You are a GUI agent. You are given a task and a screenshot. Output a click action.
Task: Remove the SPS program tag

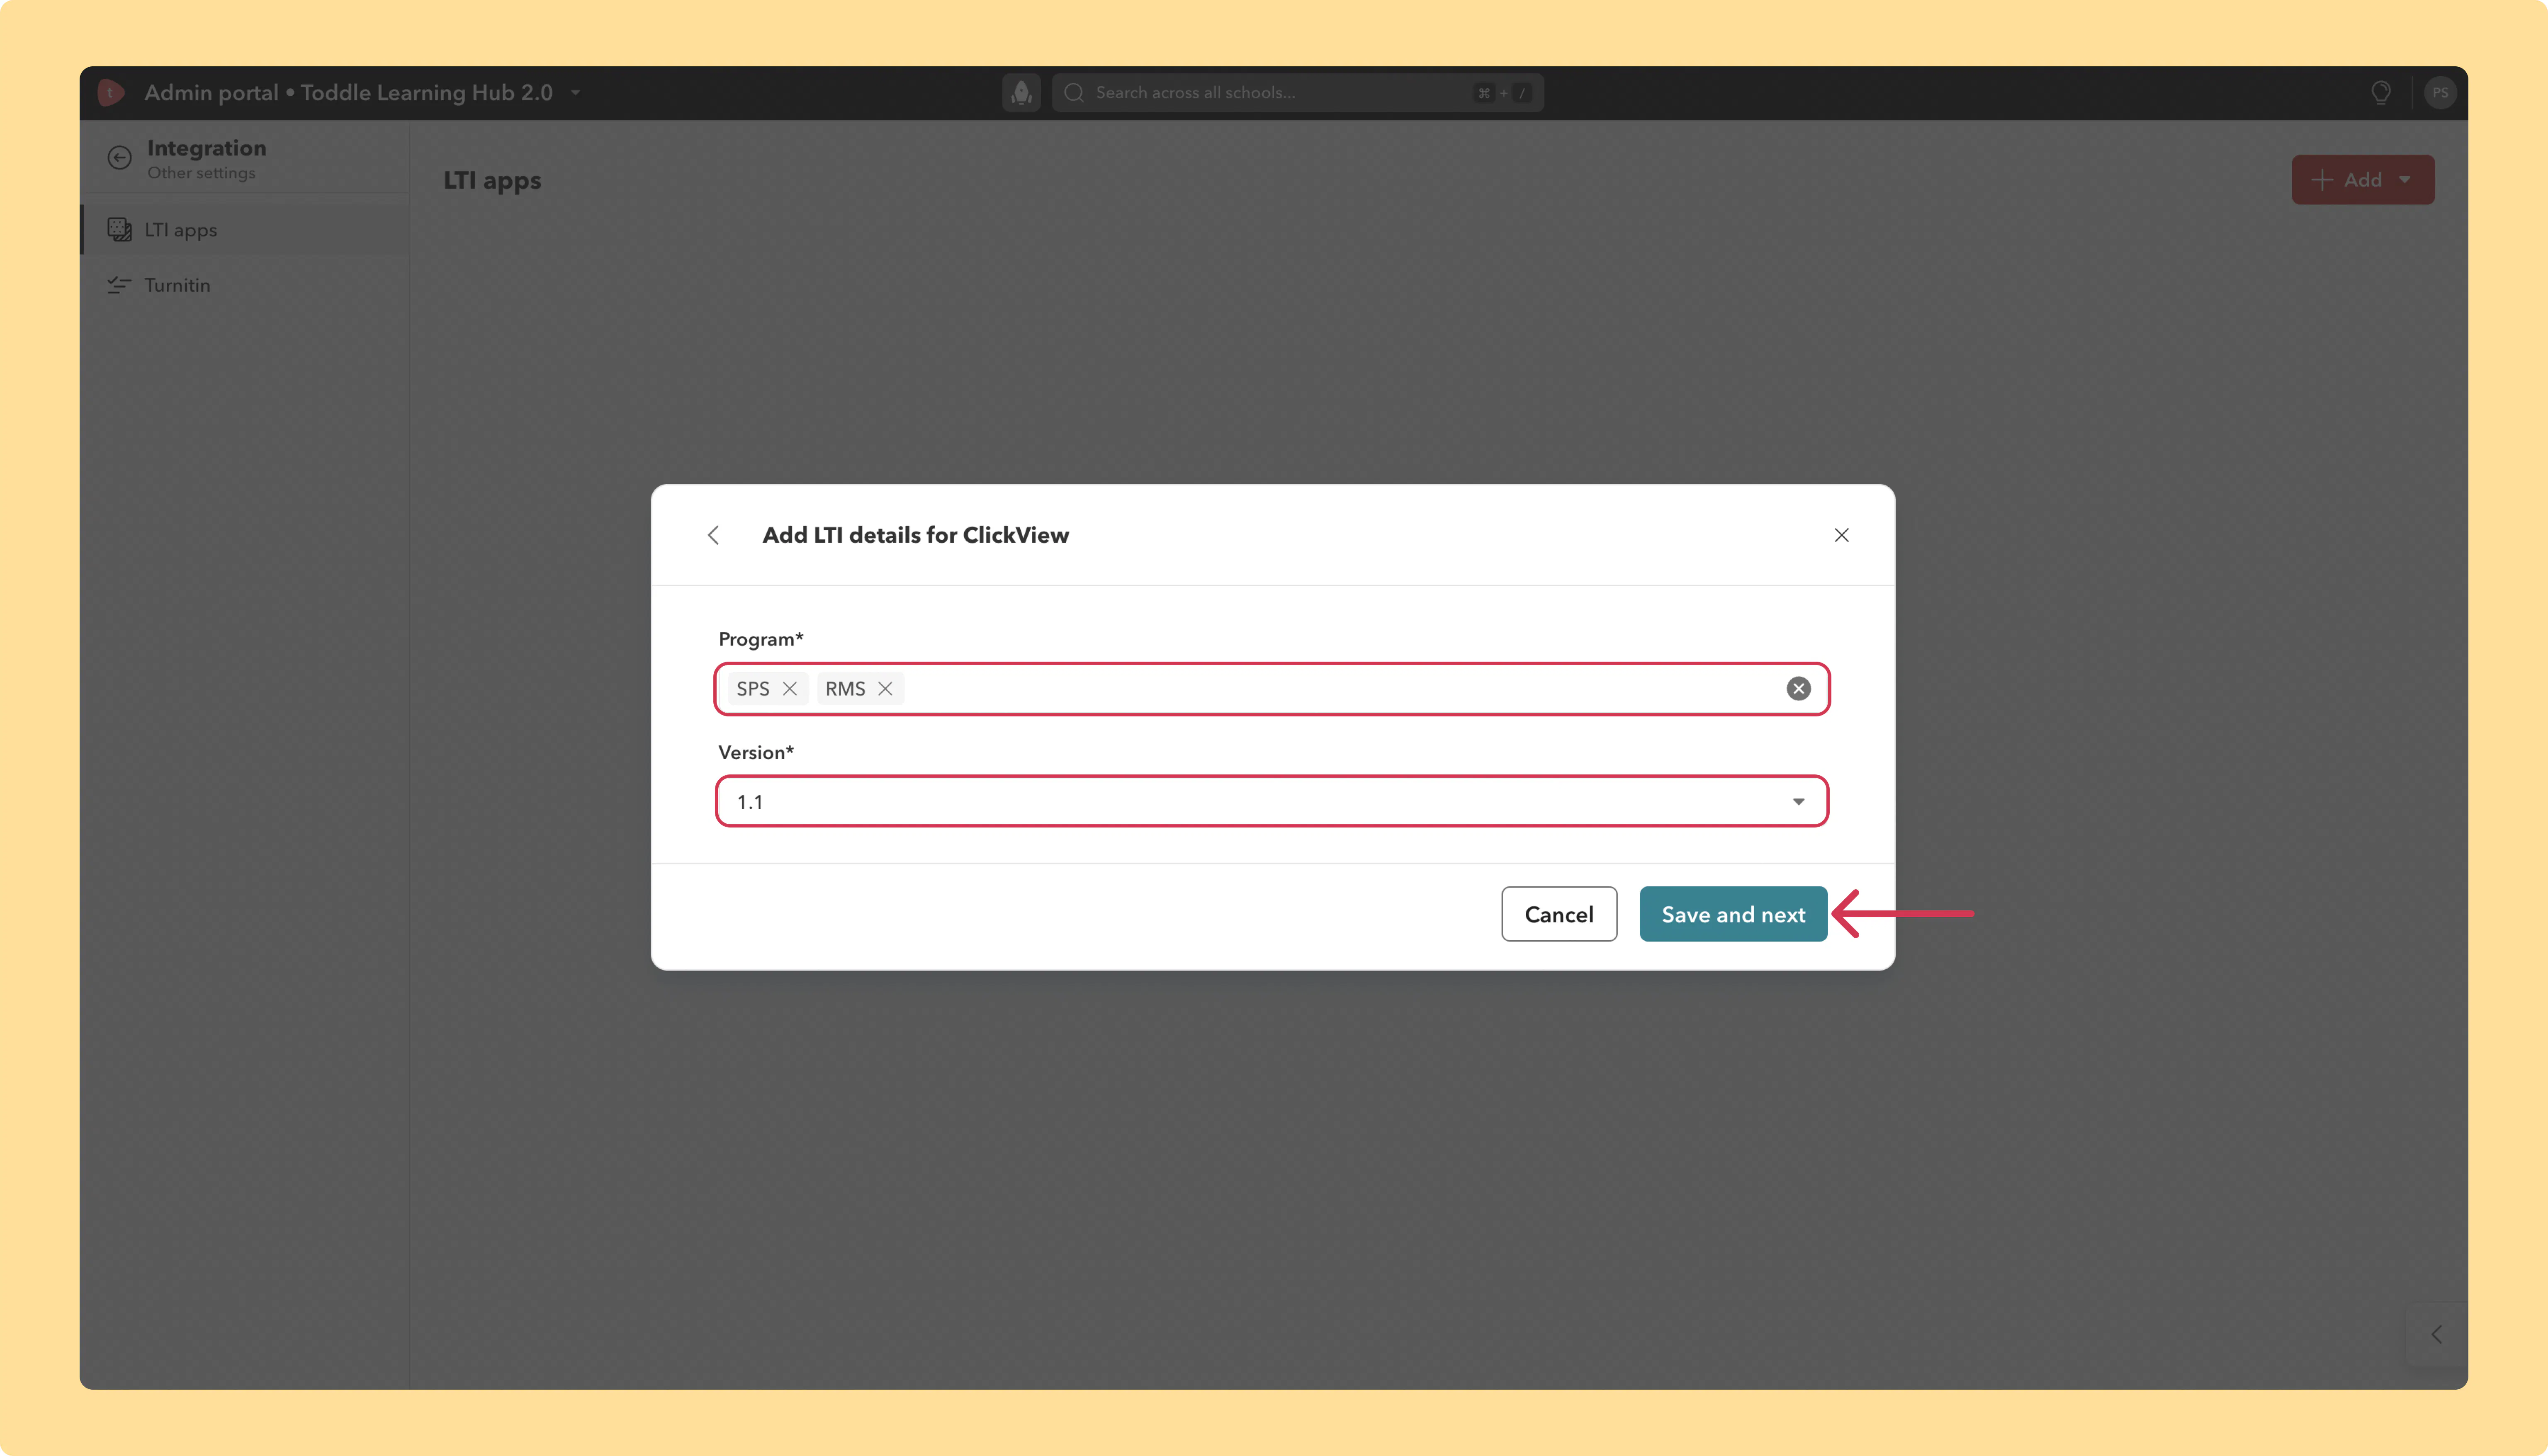[789, 689]
